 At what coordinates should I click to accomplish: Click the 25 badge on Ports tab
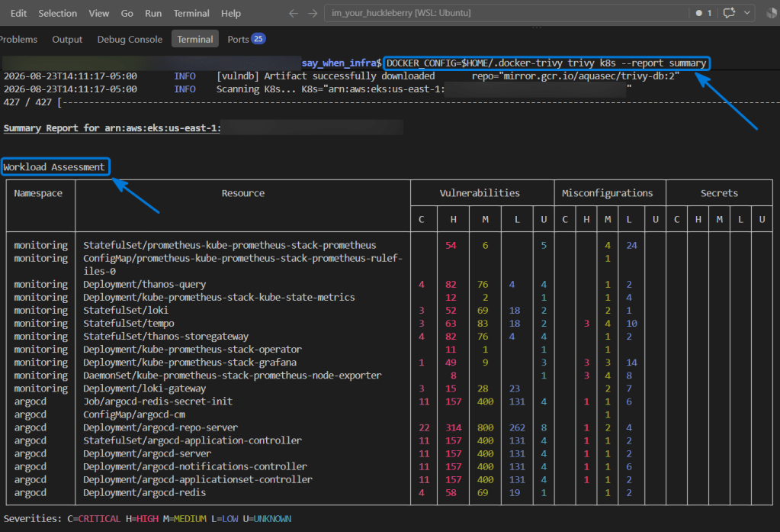(258, 39)
